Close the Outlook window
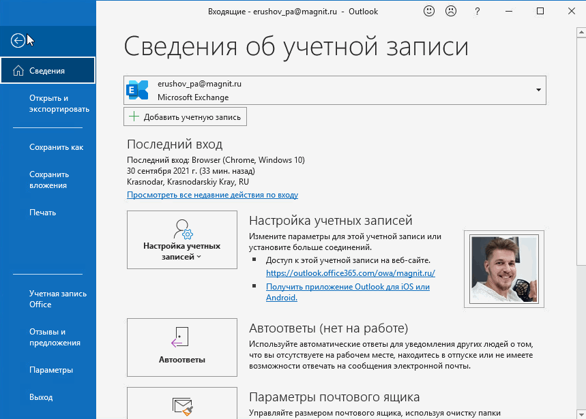 point(572,11)
